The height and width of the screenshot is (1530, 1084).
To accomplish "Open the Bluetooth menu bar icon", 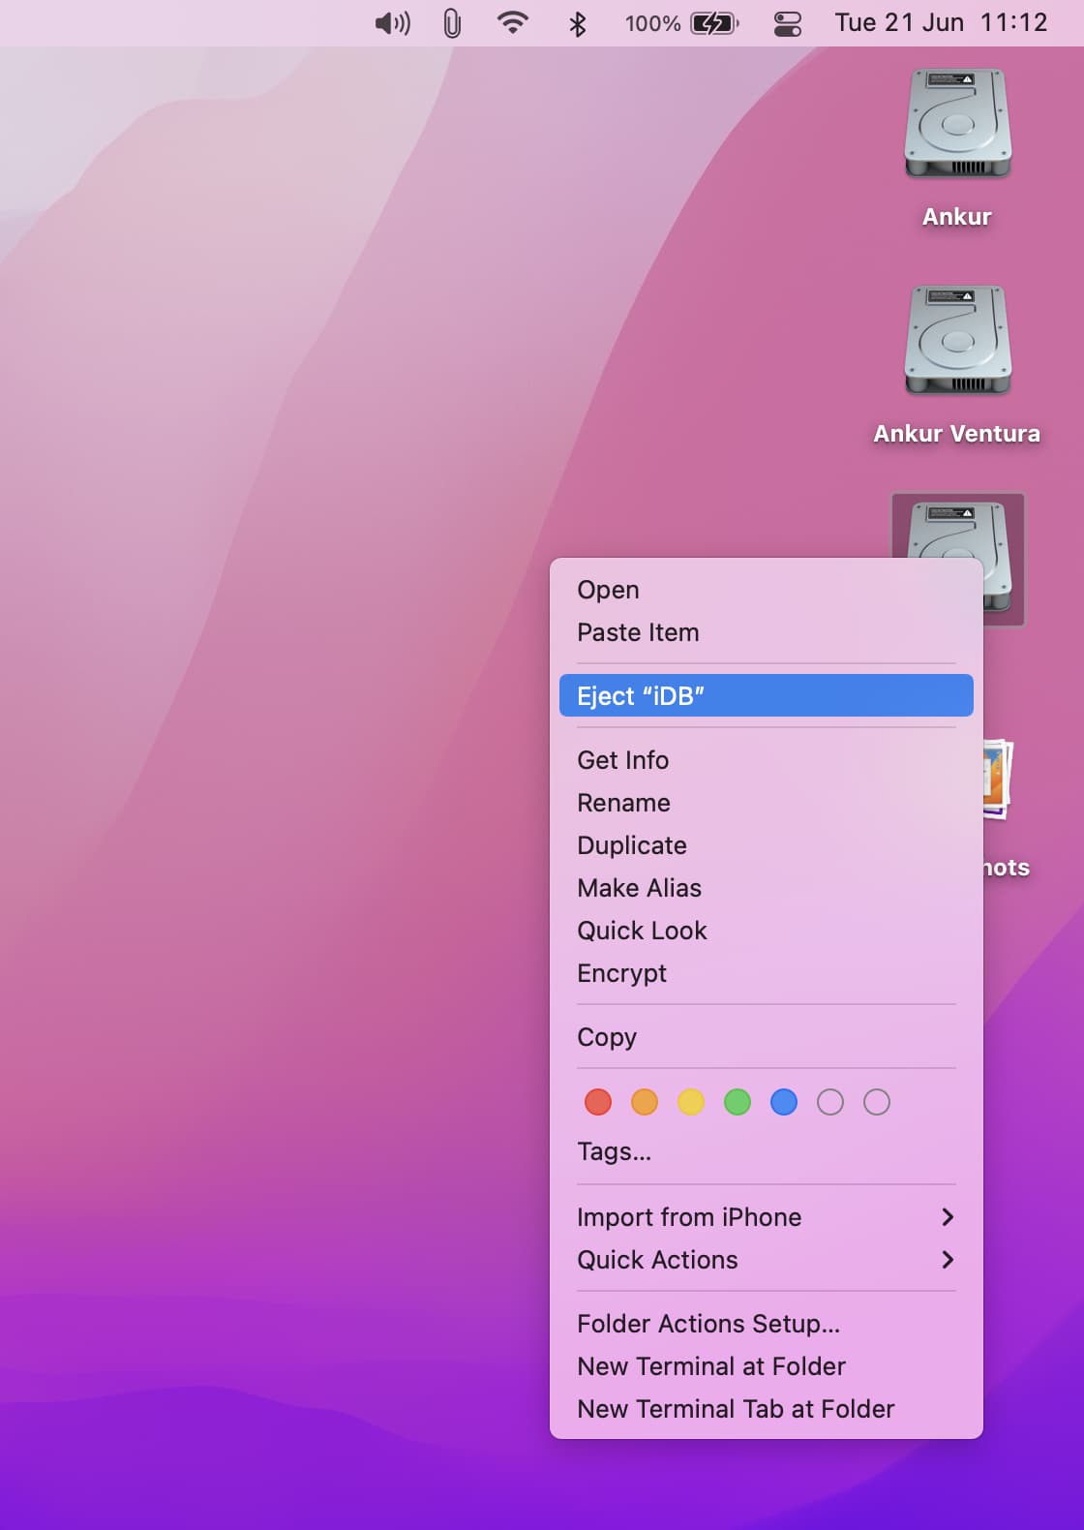I will (577, 23).
